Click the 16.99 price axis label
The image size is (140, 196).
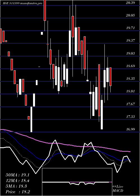pyautogui.click(x=130, y=129)
